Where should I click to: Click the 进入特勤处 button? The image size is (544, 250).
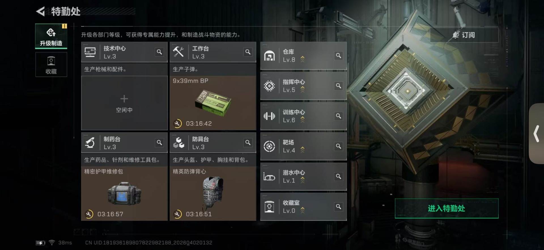pos(447,208)
